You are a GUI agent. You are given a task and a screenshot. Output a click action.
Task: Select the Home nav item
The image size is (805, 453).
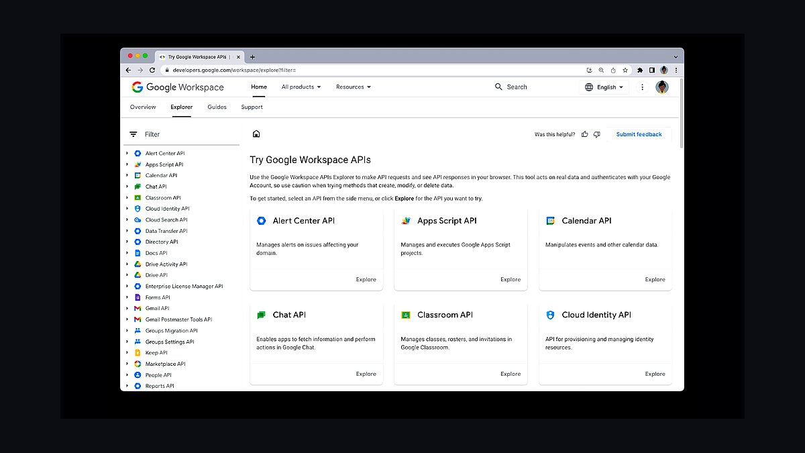pyautogui.click(x=259, y=87)
